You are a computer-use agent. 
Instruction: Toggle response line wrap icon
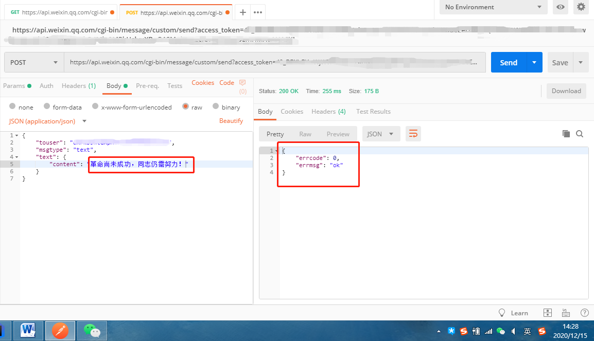tap(413, 134)
